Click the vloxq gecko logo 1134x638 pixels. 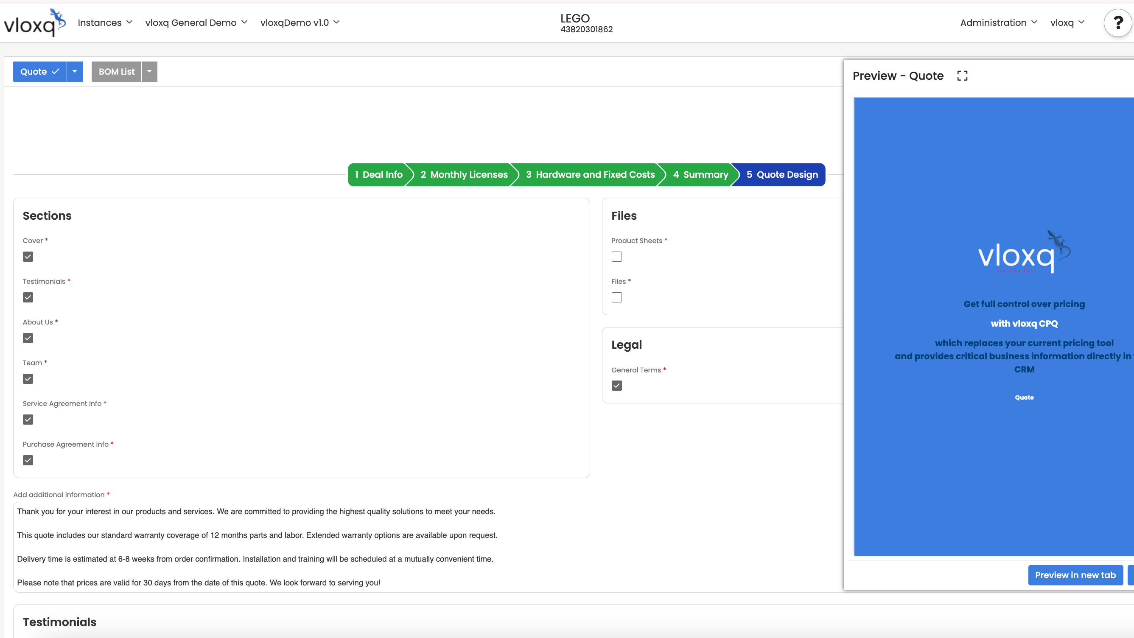pyautogui.click(x=34, y=23)
